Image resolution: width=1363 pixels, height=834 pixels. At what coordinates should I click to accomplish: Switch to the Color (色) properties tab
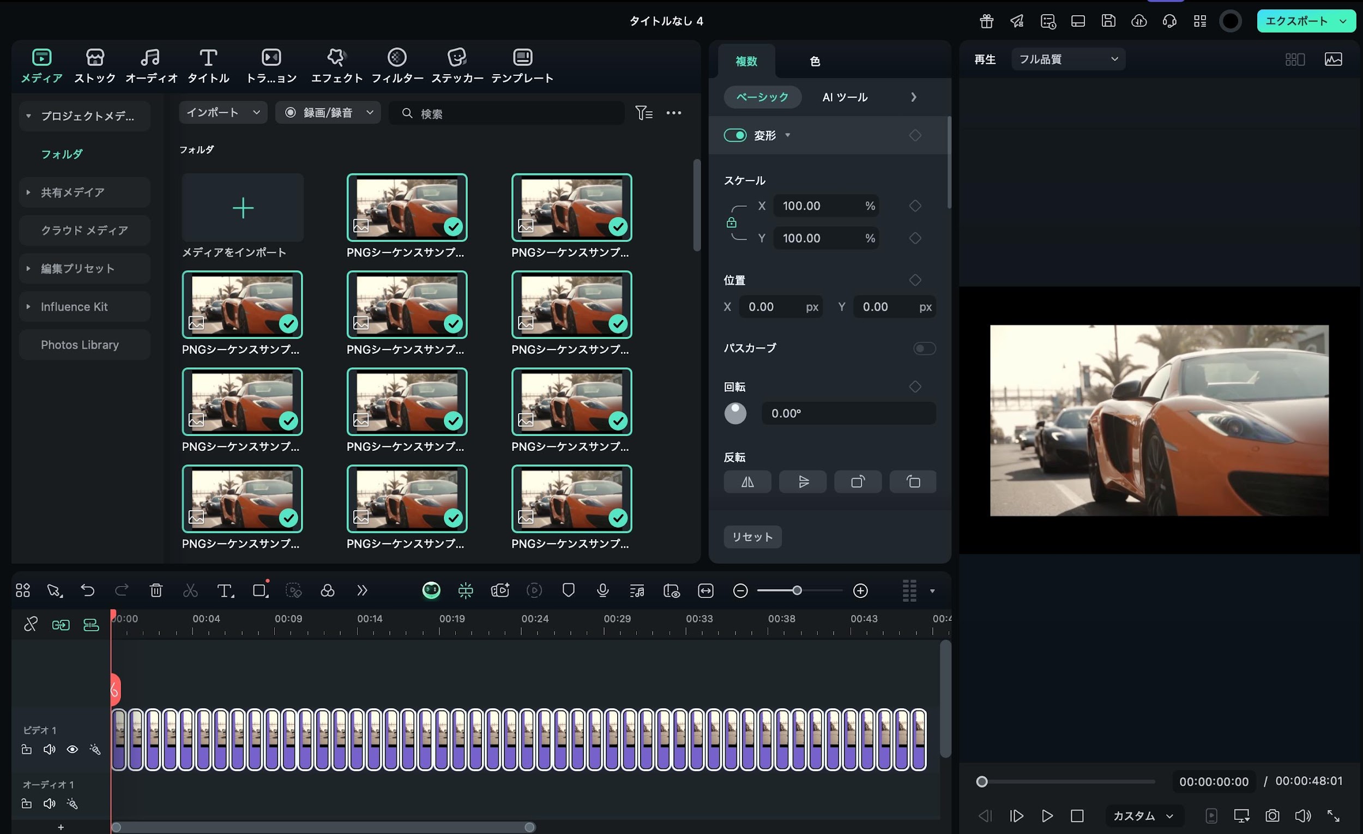point(815,61)
